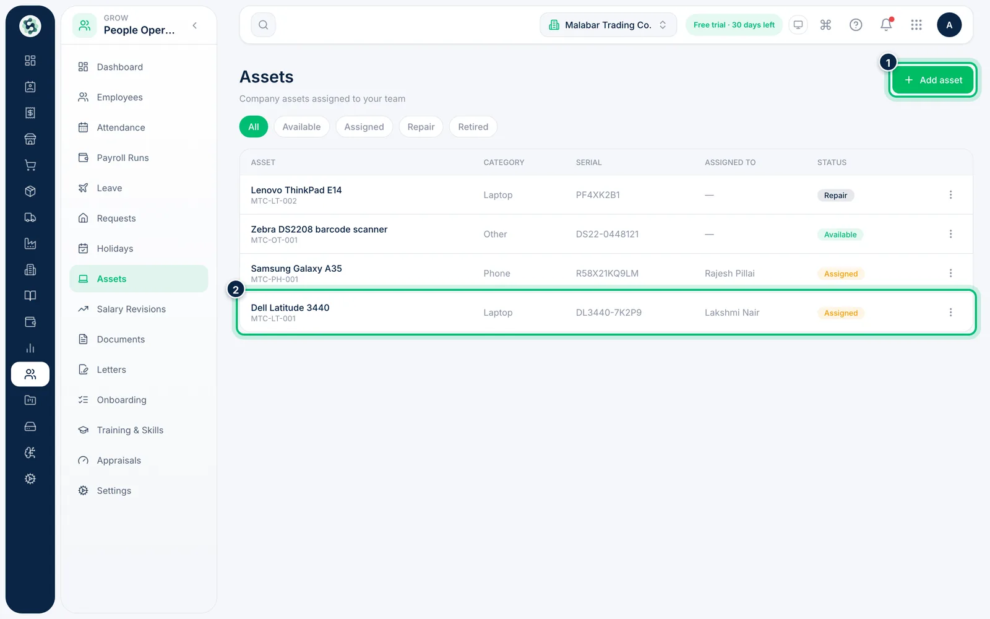Viewport: 990px width, 619px height.
Task: Open the delivery truck module icon
Action: click(x=30, y=217)
